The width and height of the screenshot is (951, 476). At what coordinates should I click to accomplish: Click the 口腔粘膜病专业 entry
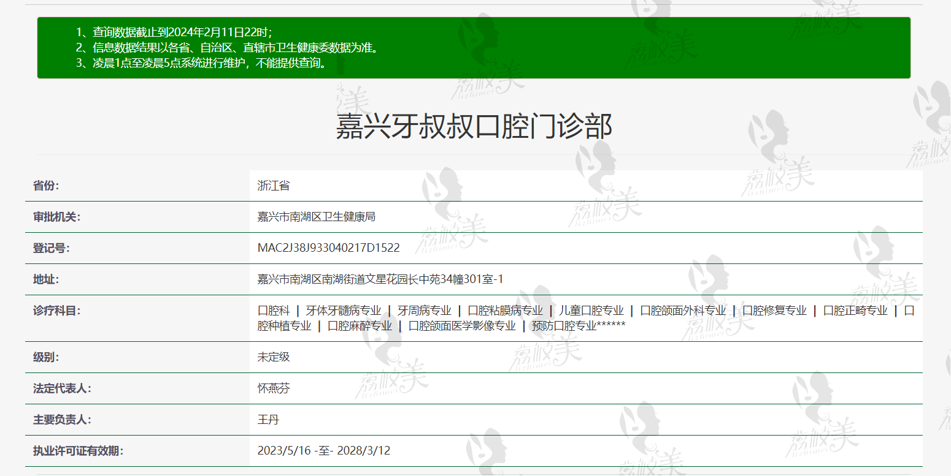click(506, 311)
